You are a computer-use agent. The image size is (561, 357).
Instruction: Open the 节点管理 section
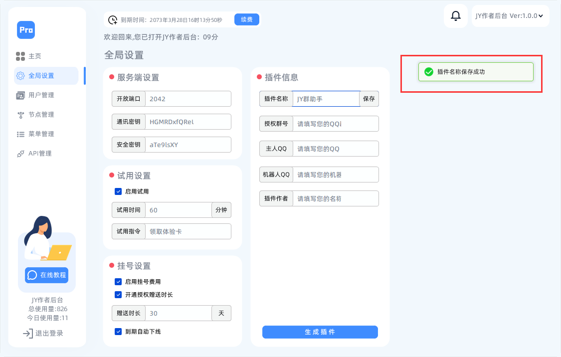pyautogui.click(x=20, y=114)
